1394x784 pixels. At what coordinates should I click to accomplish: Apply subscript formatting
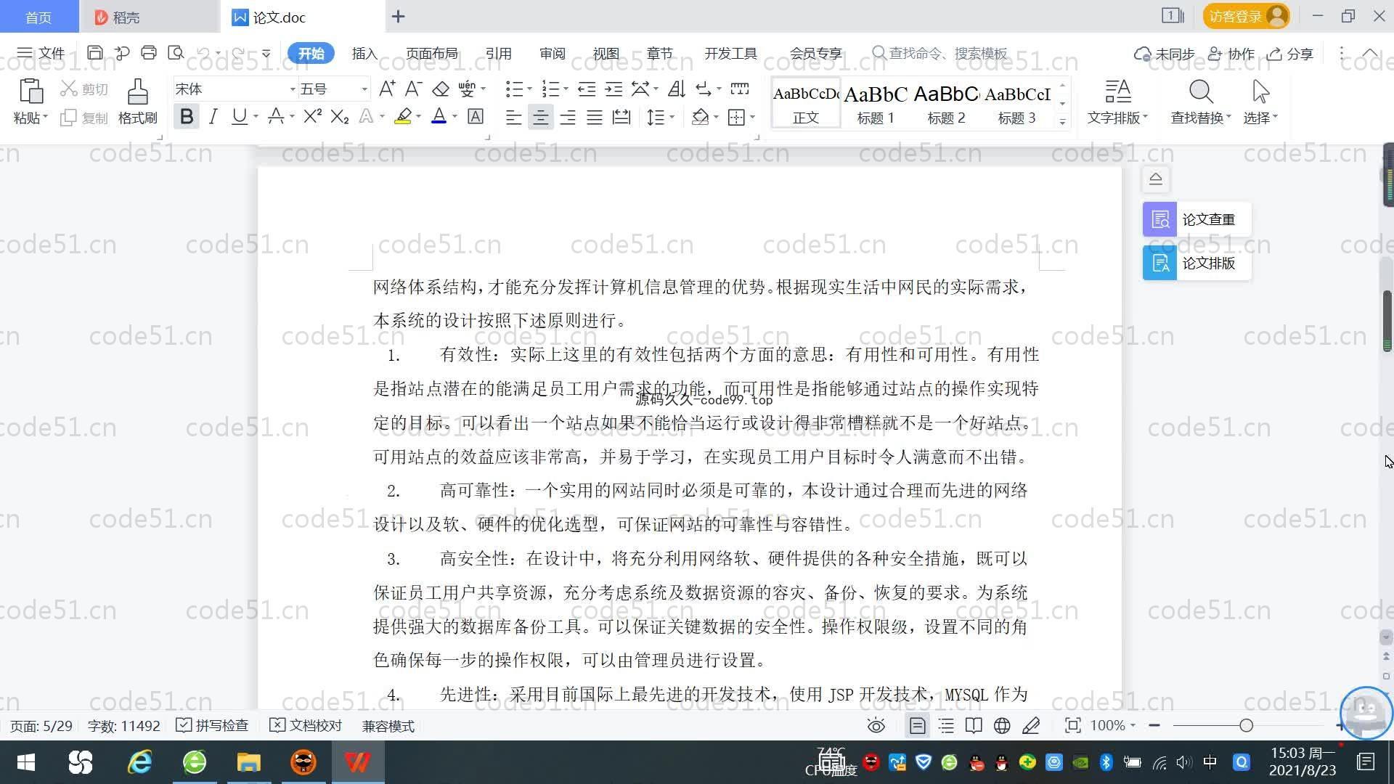pyautogui.click(x=340, y=116)
